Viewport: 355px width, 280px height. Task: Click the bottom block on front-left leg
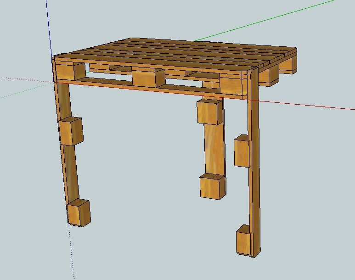point(79,213)
